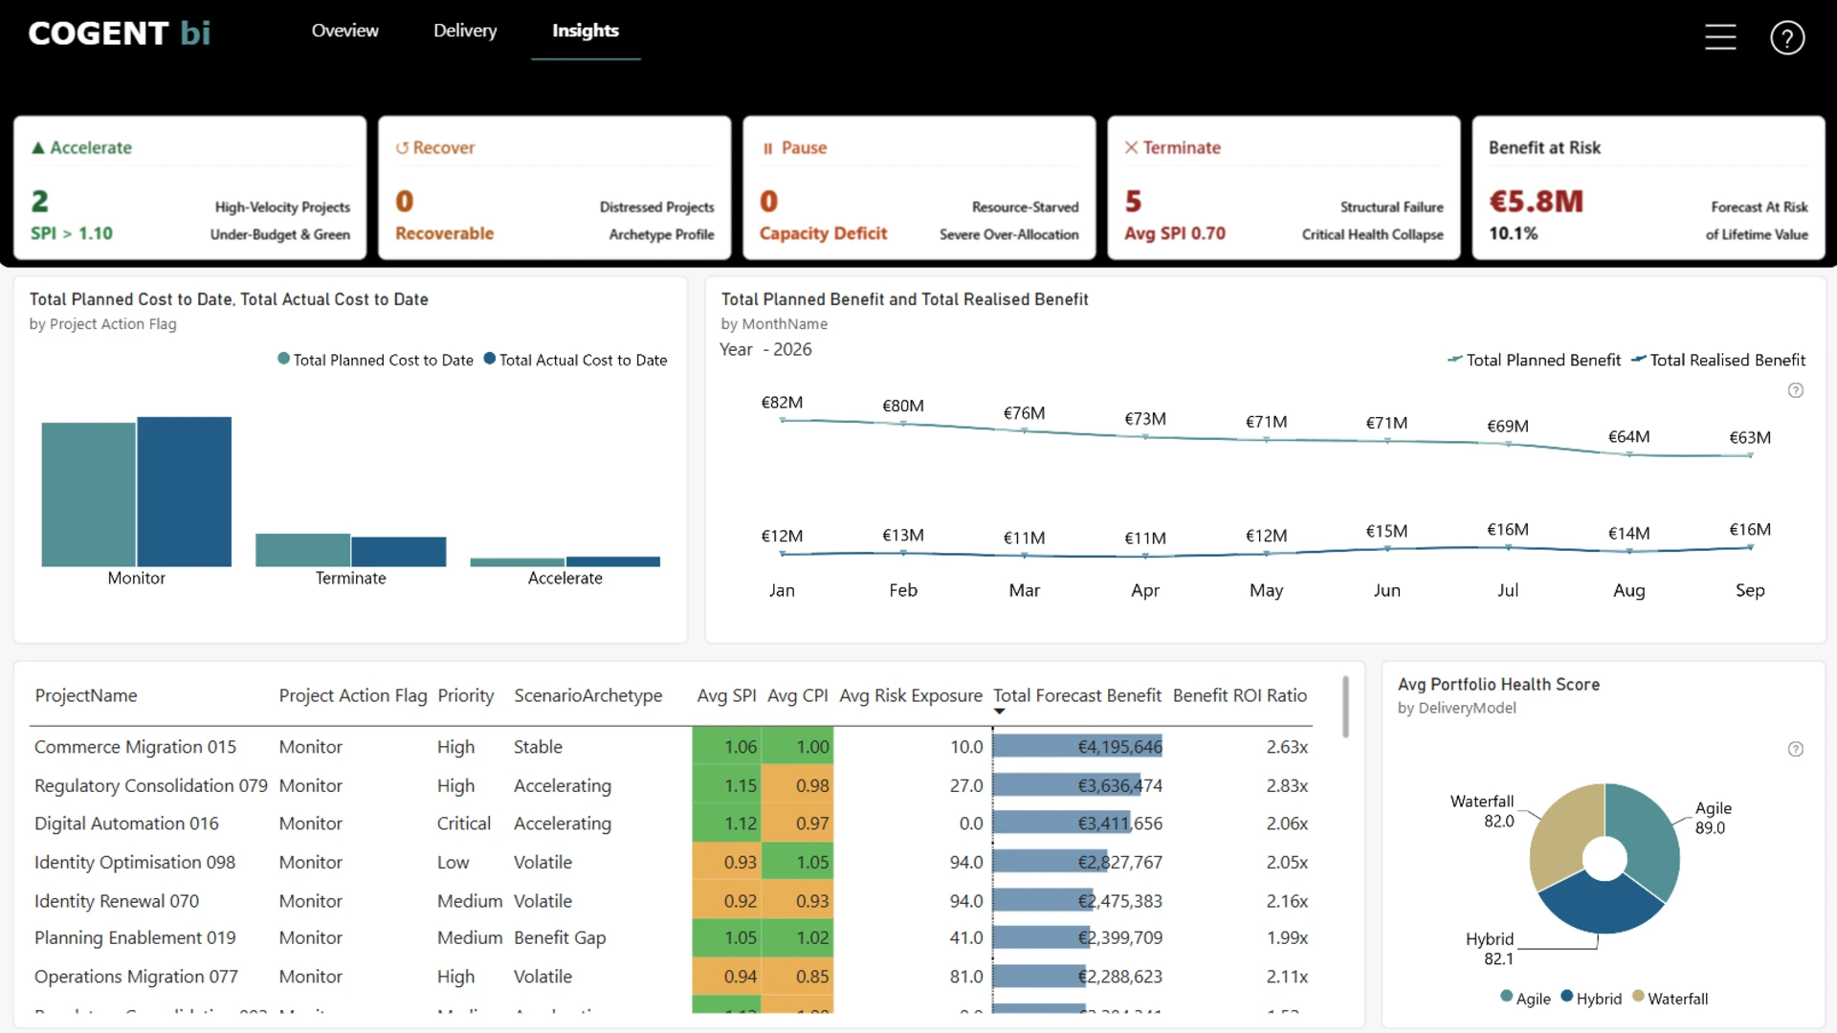This screenshot has width=1837, height=1033.
Task: Click the Recover KPI card
Action: pos(555,187)
